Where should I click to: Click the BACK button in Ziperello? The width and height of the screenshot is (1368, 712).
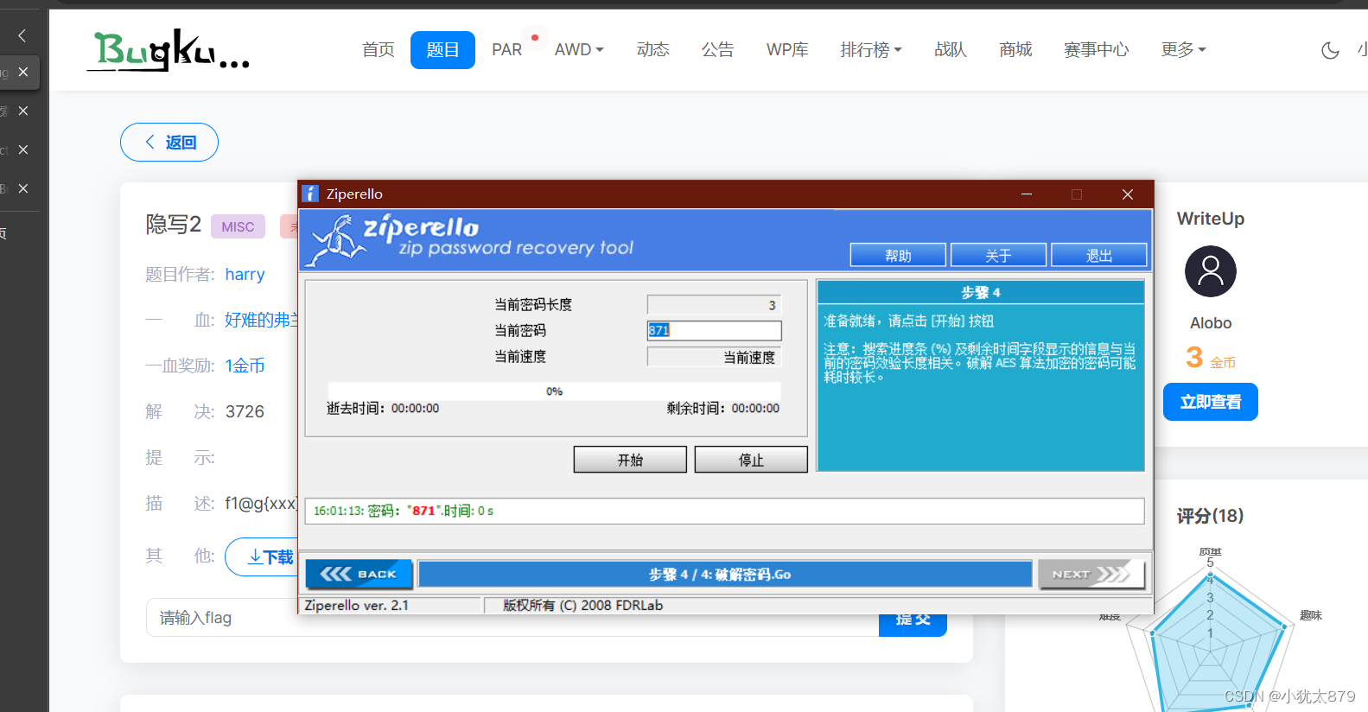[359, 574]
